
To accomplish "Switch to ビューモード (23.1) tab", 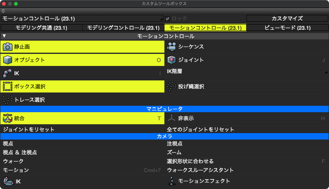I will tap(287, 28).
